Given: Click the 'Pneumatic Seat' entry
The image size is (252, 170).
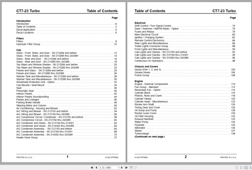Looking at the screenshot, I should (25, 91).
